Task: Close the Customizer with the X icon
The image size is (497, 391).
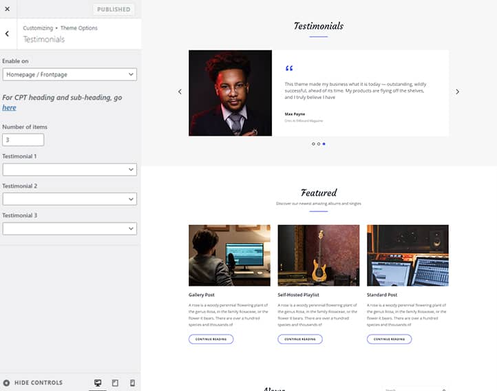Action: click(x=8, y=9)
